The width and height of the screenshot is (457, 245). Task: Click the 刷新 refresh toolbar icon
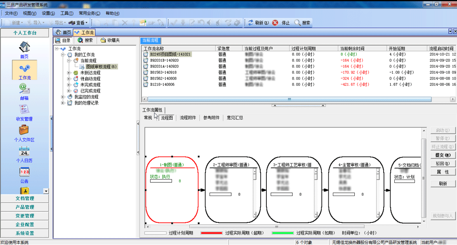250,23
